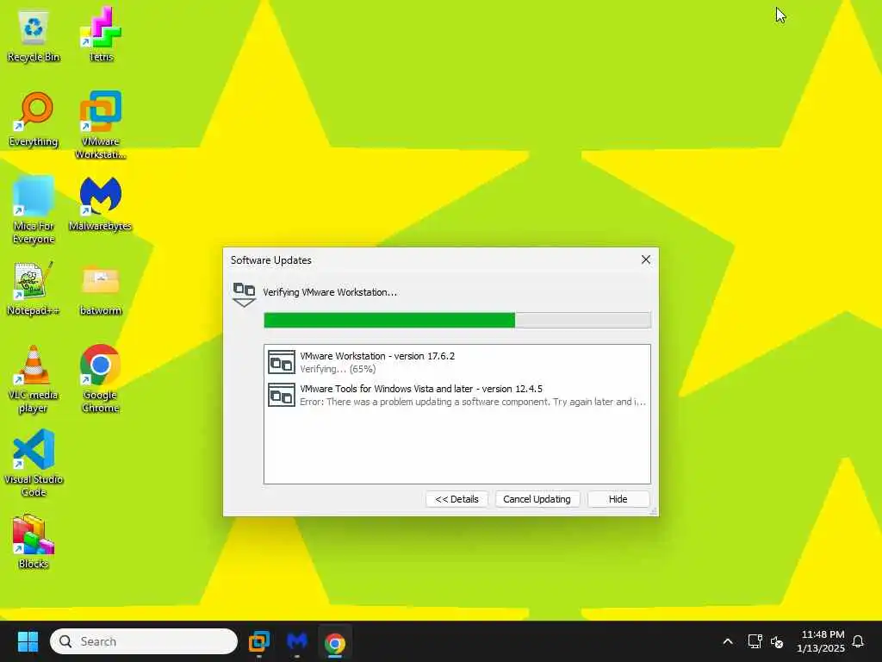This screenshot has width=882, height=662.
Task: Open the clock showing 11:48 PM
Action: 821,641
